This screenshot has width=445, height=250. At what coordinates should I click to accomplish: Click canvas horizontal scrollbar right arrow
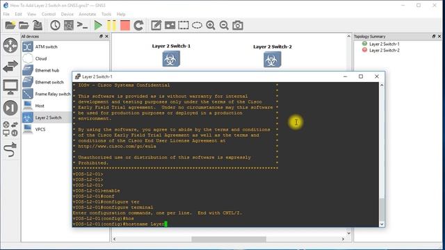(343, 239)
